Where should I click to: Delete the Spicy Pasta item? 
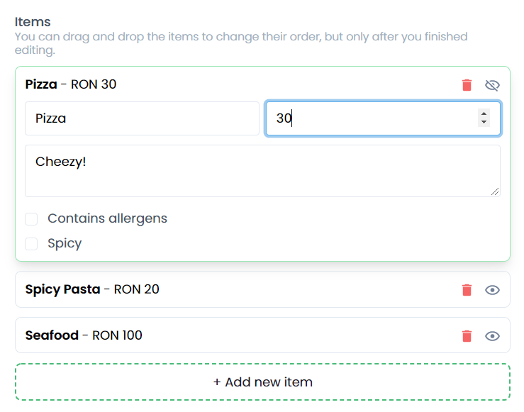(467, 289)
